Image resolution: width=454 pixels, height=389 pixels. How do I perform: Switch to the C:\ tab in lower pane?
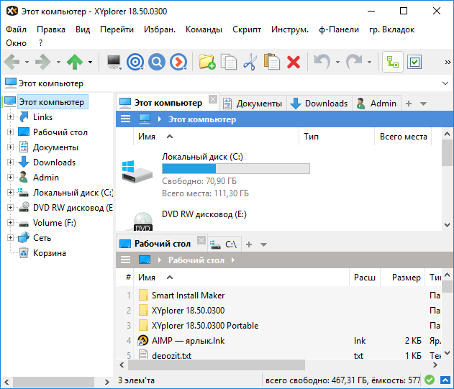click(x=223, y=244)
